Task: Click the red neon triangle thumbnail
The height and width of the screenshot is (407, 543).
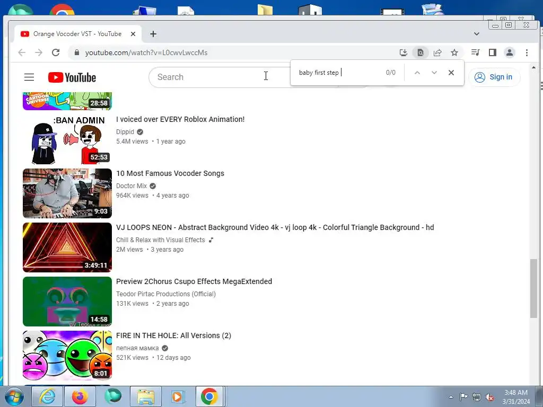Action: (x=67, y=247)
